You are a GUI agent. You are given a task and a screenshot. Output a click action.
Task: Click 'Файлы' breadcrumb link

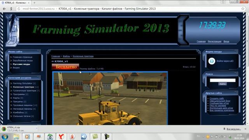(66, 56)
